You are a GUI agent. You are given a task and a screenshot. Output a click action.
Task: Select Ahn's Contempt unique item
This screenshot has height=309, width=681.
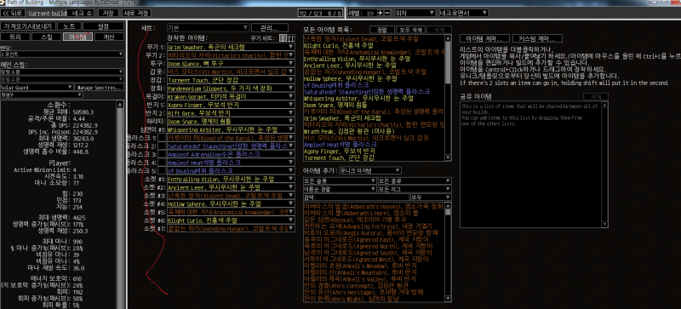[374, 286]
